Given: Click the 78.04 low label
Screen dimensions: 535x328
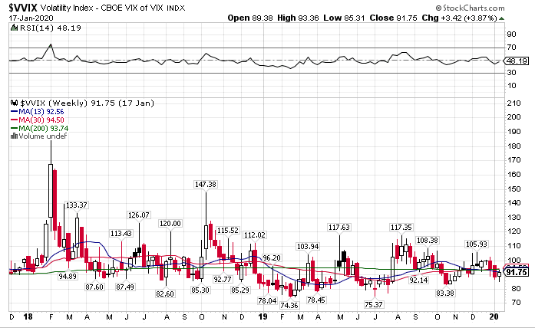Looking at the screenshot, I should [x=267, y=300].
